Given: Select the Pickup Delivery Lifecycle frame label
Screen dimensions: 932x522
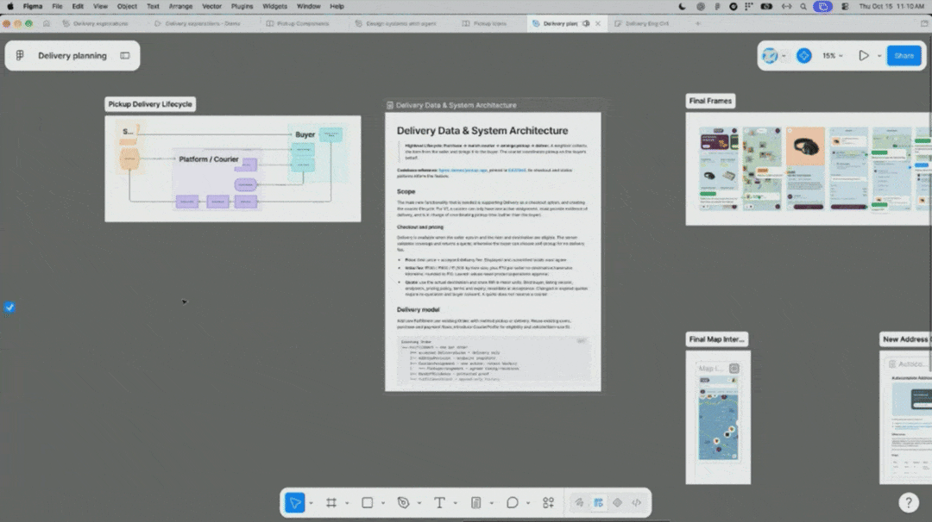Looking at the screenshot, I should (x=150, y=104).
